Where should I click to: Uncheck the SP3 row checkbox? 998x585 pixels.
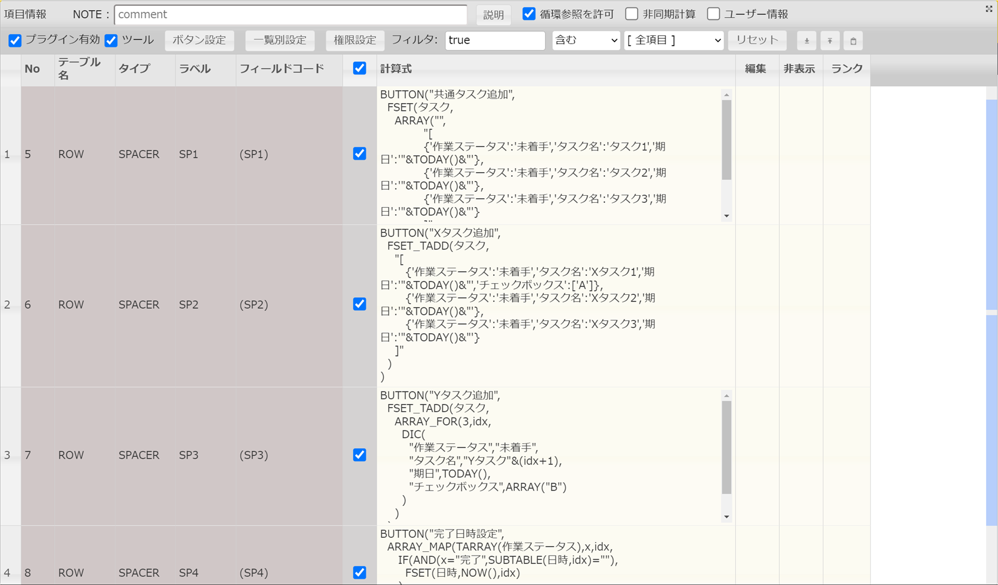[x=359, y=455]
